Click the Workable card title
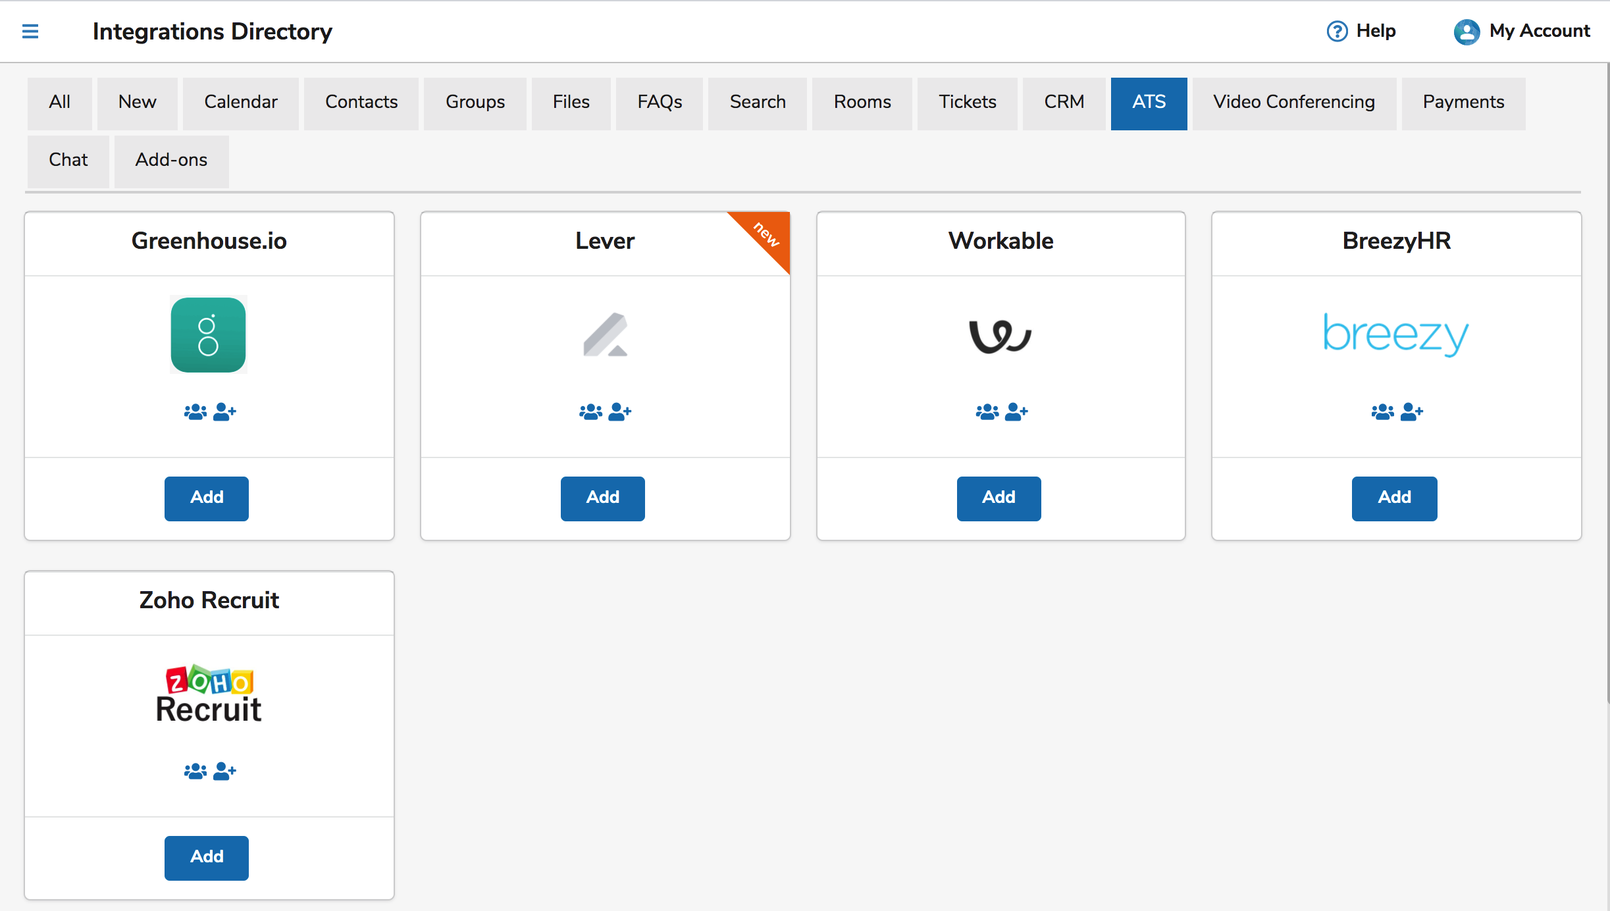The image size is (1610, 911). coord(1000,241)
